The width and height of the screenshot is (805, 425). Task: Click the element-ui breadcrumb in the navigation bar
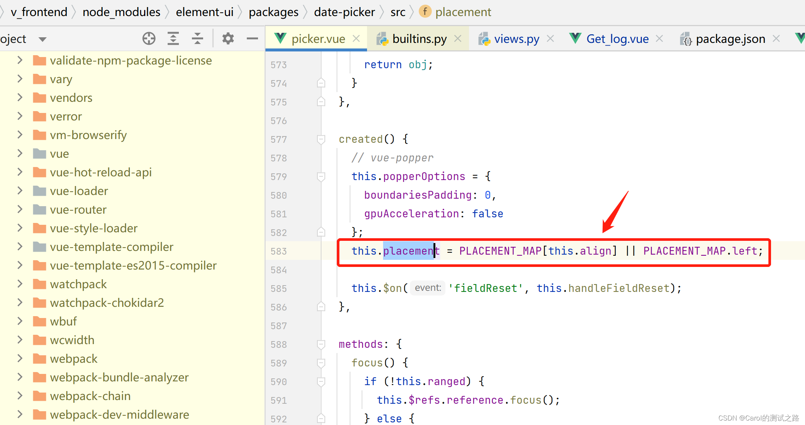tap(204, 12)
